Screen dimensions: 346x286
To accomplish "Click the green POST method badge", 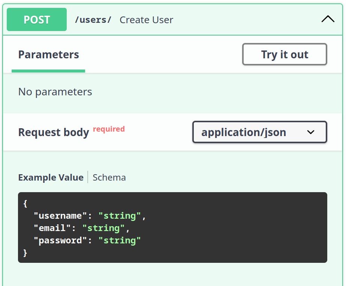I will [x=37, y=19].
